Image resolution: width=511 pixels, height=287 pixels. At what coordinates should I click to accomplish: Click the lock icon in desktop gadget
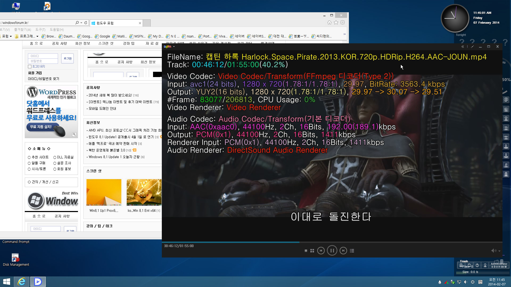point(461,265)
